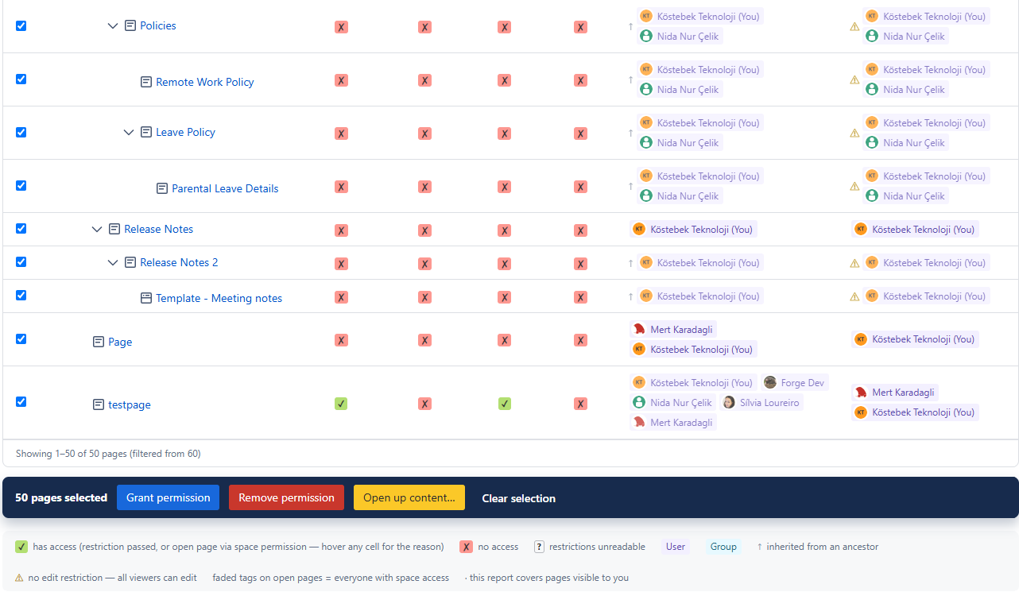This screenshot has height=592, width=1019.
Task: Click the Grant permission button
Action: tap(169, 497)
